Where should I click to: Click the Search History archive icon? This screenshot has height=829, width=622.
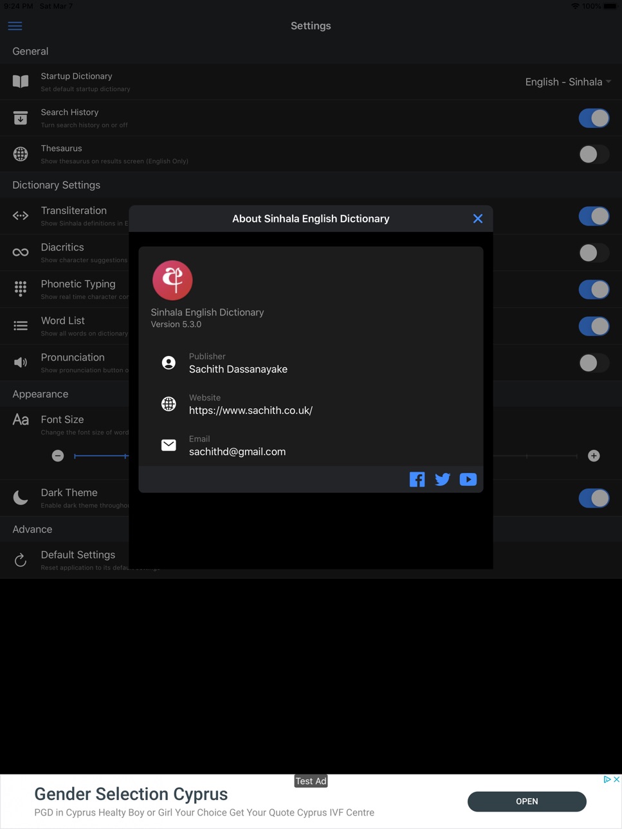click(x=21, y=118)
